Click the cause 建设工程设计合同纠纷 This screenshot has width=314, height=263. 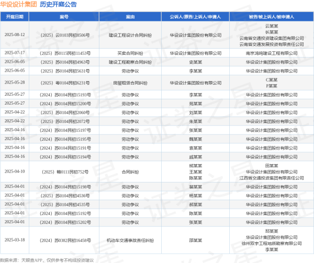[x=130, y=35]
